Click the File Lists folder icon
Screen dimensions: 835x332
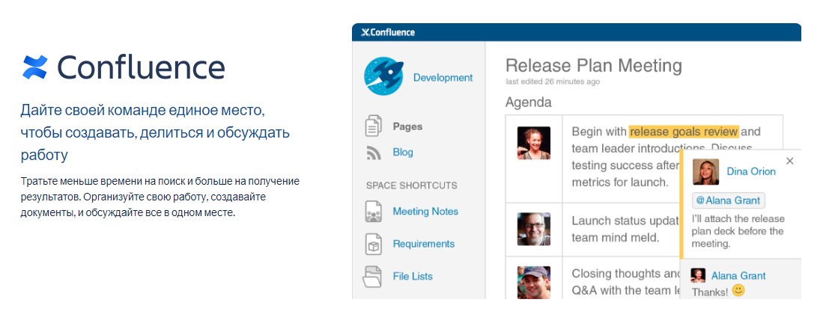(373, 276)
